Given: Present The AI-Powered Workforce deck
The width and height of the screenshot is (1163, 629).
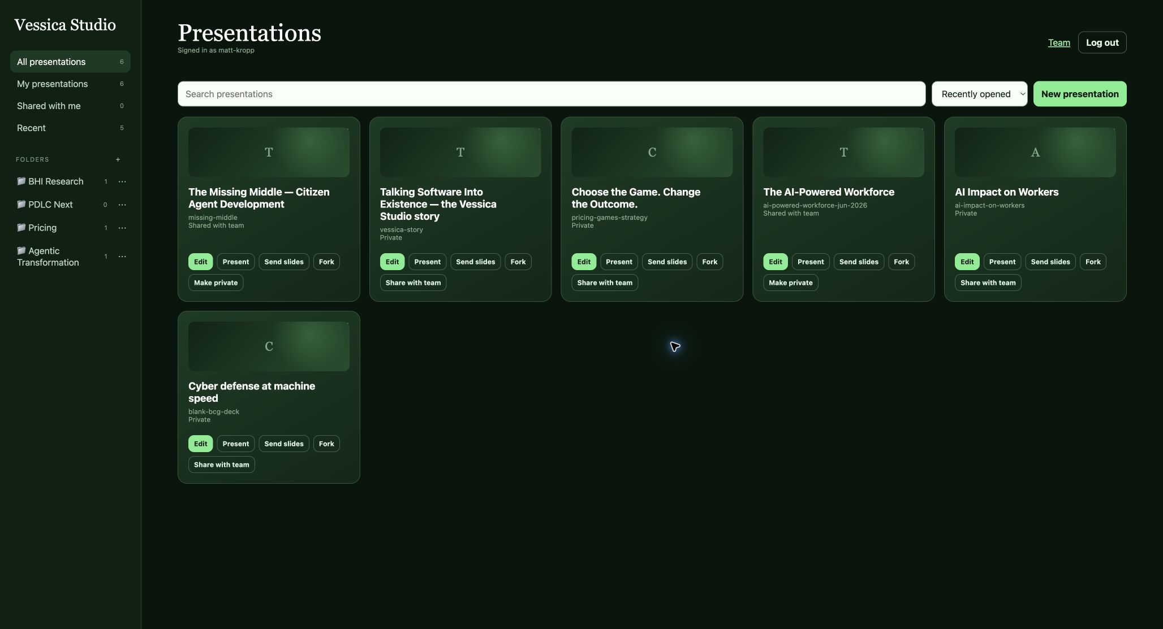Looking at the screenshot, I should pyautogui.click(x=811, y=262).
